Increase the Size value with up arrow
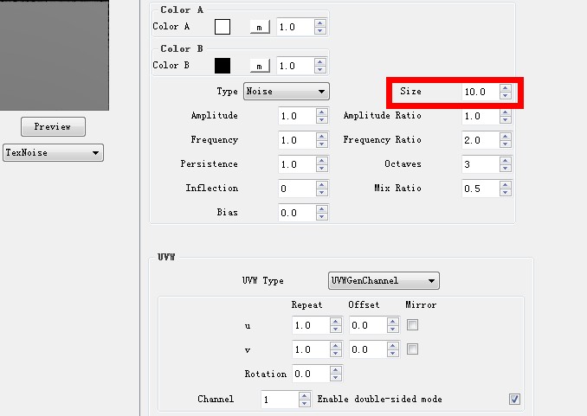Image resolution: width=587 pixels, height=416 pixels. click(506, 88)
